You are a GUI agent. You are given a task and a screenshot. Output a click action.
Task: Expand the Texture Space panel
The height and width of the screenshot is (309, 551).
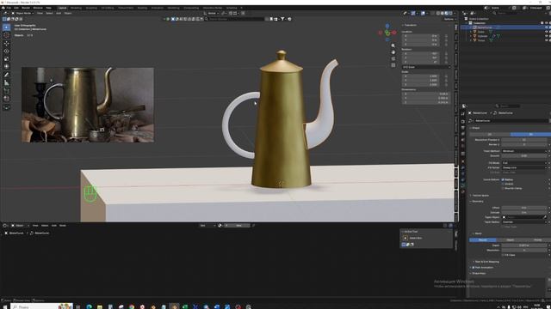click(x=480, y=196)
